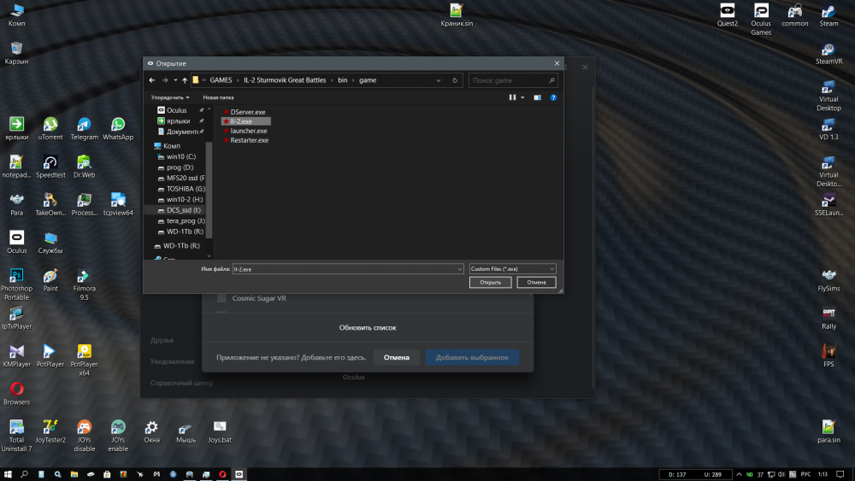Click the Back arrow in file dialog
Screen dimensions: 855x481
click(152, 80)
